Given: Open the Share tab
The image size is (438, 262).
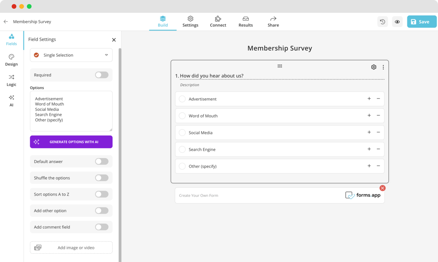Looking at the screenshot, I should (x=273, y=21).
